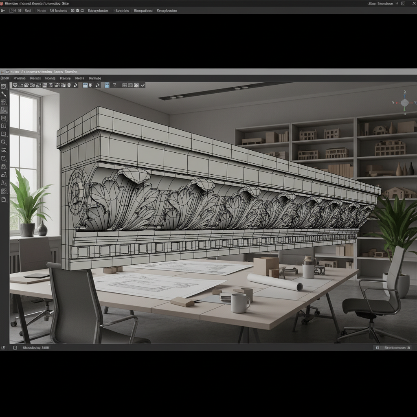Toggle the blue button starting the middle toolbar group
This screenshot has width=417, height=417.
click(85, 85)
